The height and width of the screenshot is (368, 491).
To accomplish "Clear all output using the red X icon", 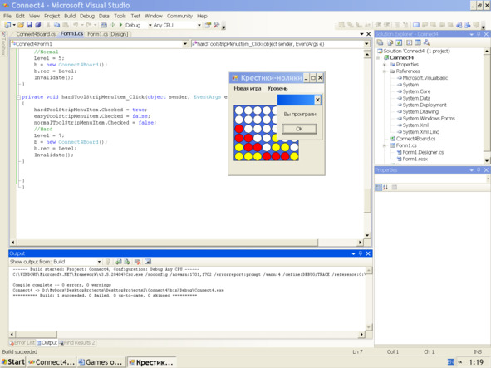I will pyautogui.click(x=137, y=262).
